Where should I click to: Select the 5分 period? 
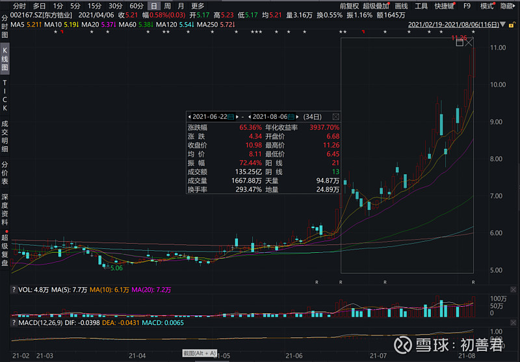point(75,6)
